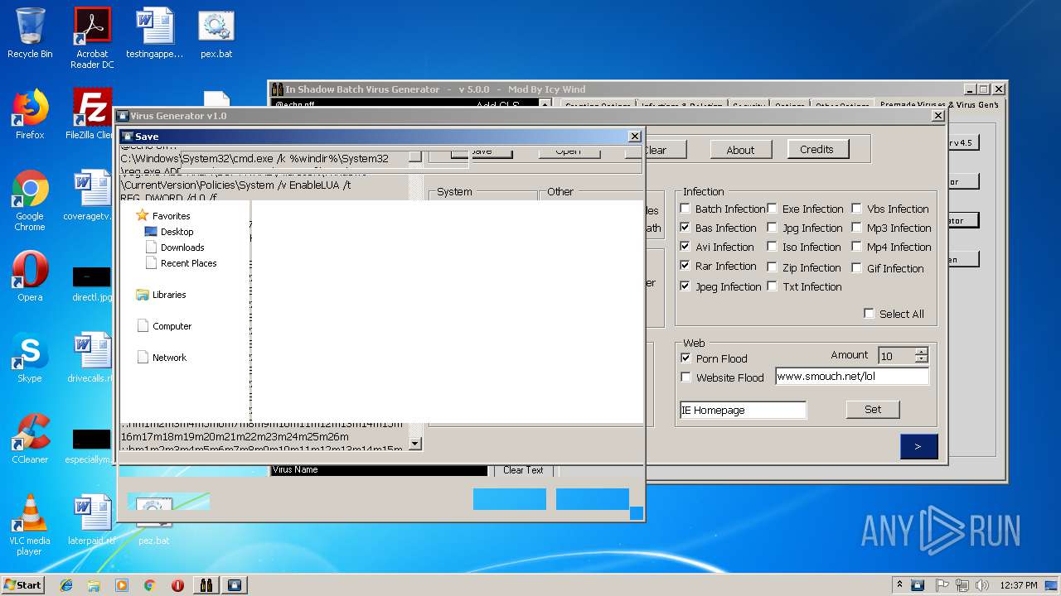Uncheck Jpeg Infection checkbox
The image size is (1061, 596).
click(x=685, y=286)
